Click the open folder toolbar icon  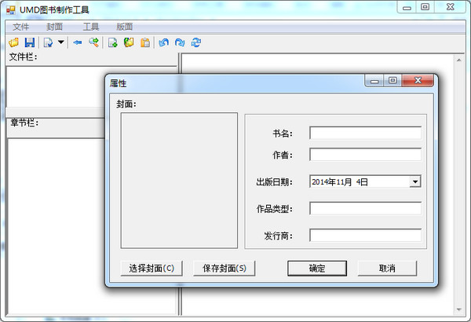pos(13,42)
